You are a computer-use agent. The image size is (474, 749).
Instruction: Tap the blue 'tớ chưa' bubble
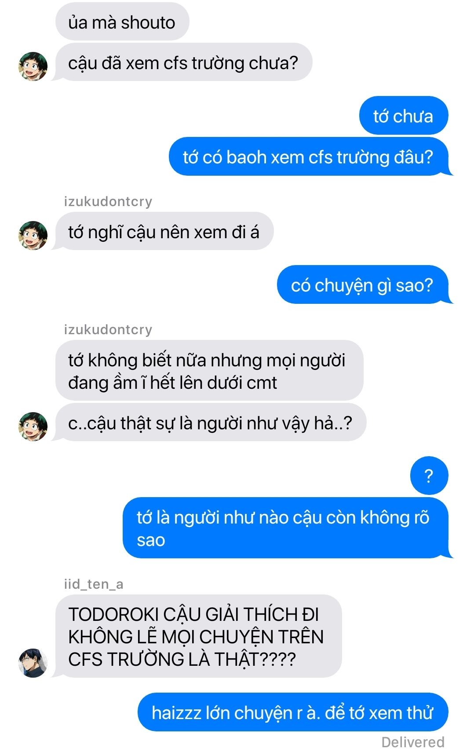tap(404, 115)
